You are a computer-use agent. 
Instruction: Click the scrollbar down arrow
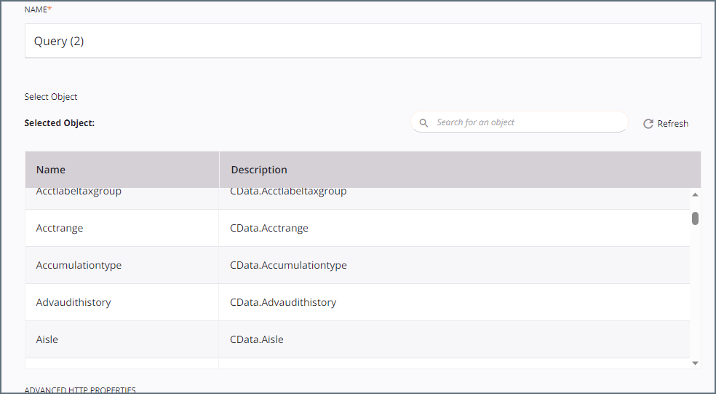pyautogui.click(x=695, y=363)
